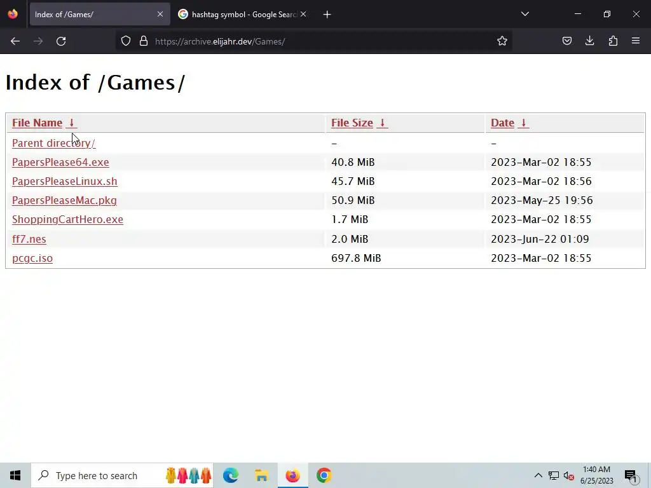651x488 pixels.
Task: Select the Index of /Games/ heading
Action: 95,82
